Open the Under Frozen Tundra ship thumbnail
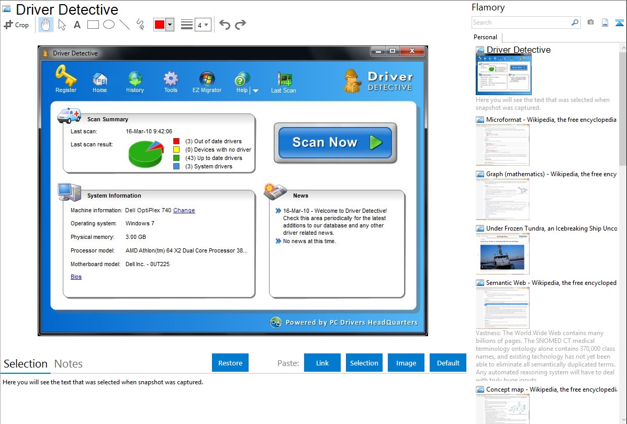 click(x=502, y=254)
